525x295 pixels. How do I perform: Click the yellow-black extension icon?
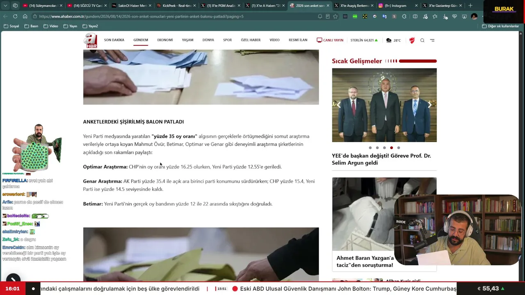tap(365, 16)
